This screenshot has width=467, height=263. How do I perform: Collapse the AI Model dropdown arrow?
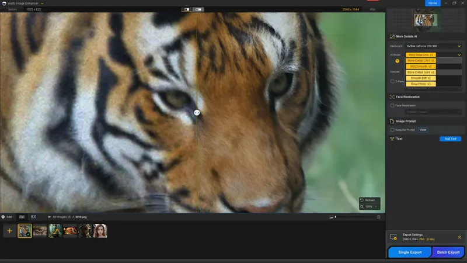pos(459,55)
